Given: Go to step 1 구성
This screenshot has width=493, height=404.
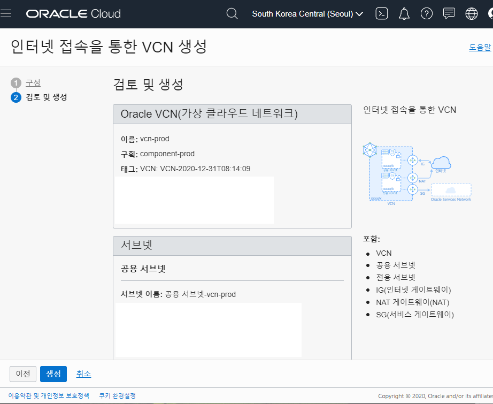Looking at the screenshot, I should click(x=33, y=83).
